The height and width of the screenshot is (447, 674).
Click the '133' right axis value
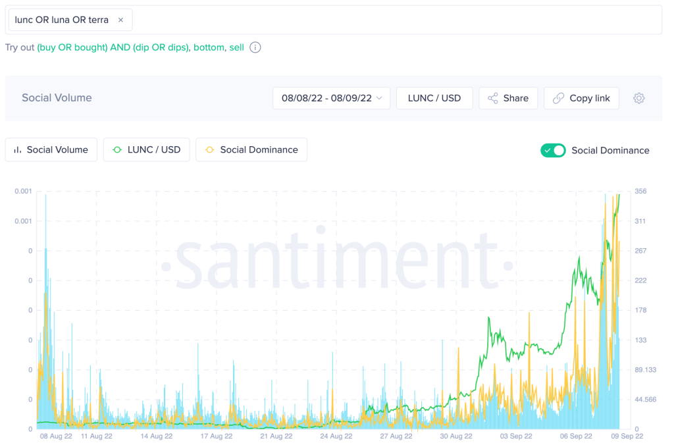pyautogui.click(x=640, y=340)
